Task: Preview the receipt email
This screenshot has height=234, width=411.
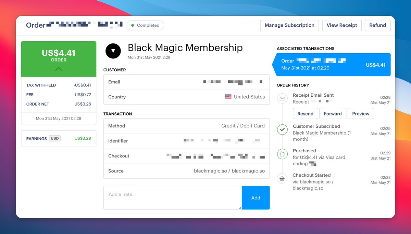Action: (x=361, y=113)
